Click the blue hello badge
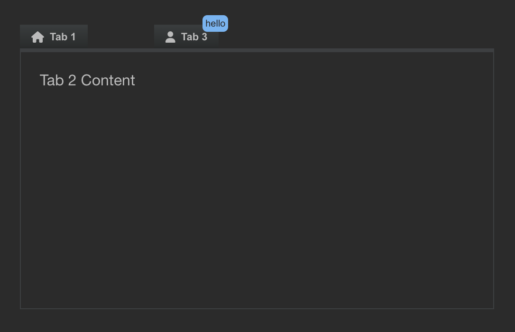This screenshot has width=515, height=332. tap(215, 23)
